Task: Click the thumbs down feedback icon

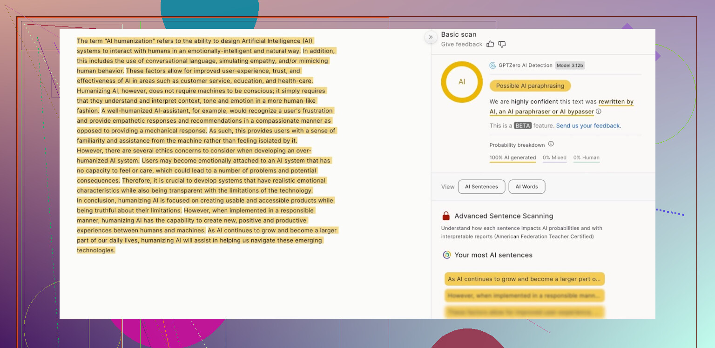Action: 502,44
